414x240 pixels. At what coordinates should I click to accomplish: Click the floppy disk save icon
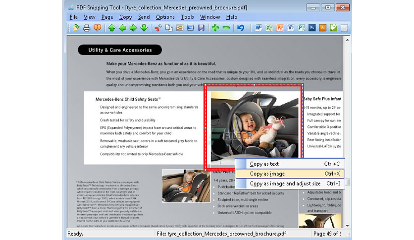click(x=201, y=28)
